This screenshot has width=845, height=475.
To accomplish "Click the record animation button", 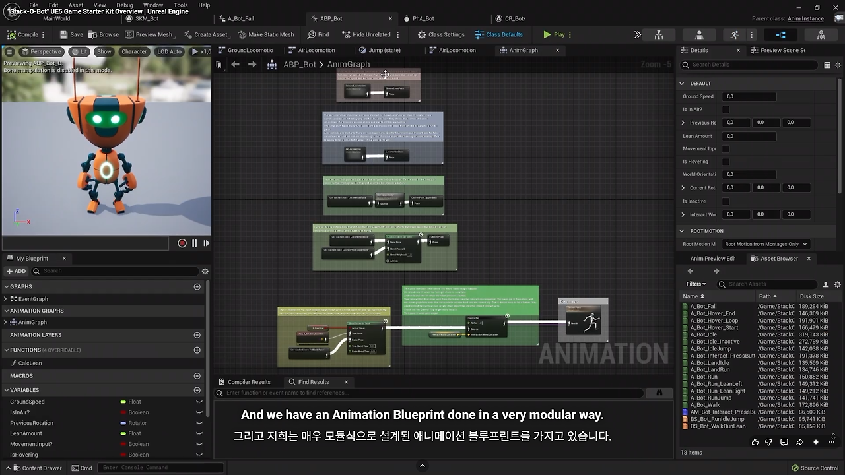I will pyautogui.click(x=182, y=243).
